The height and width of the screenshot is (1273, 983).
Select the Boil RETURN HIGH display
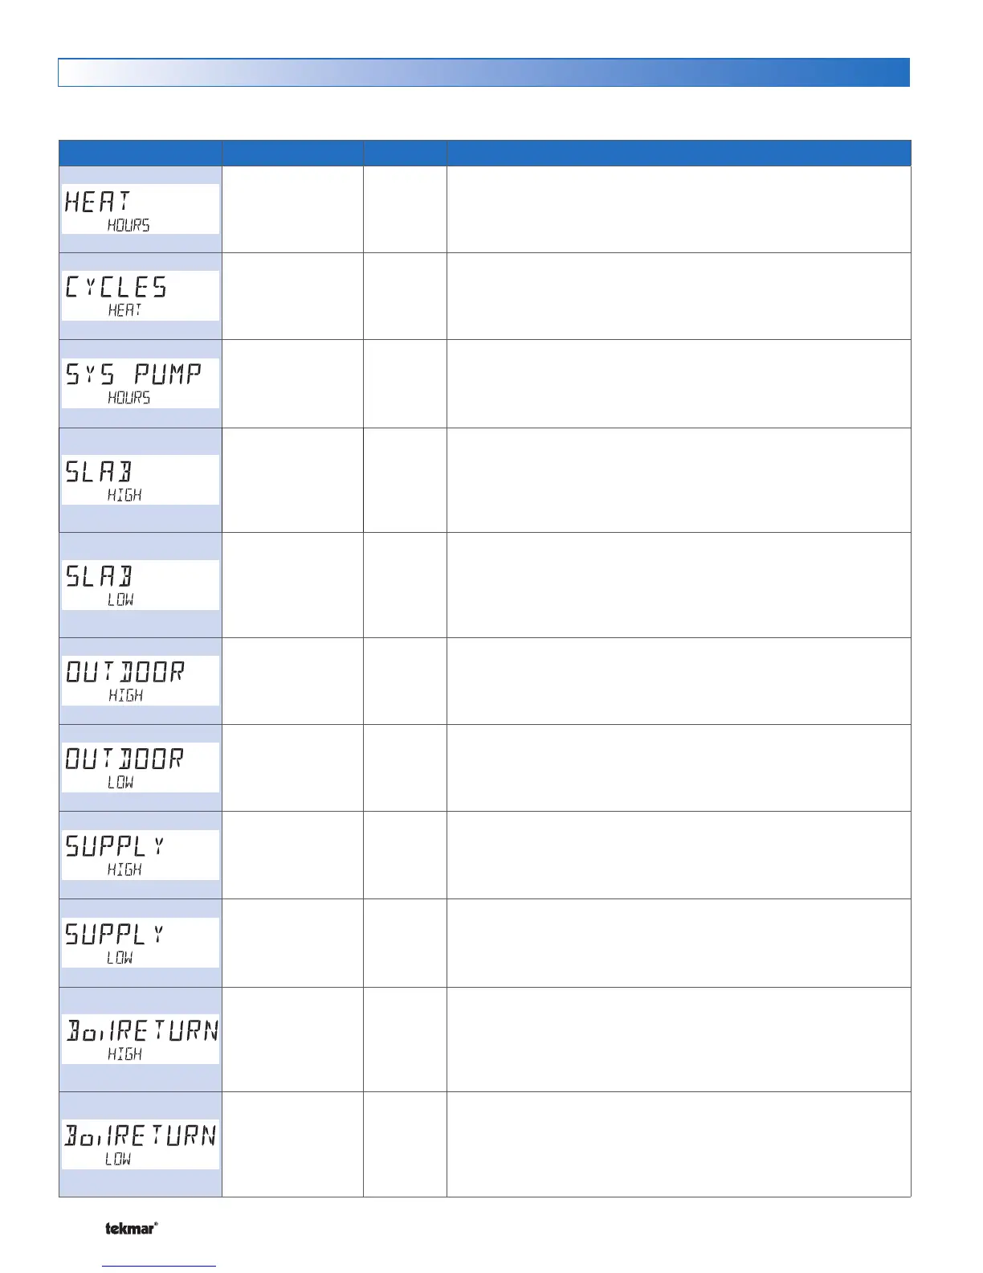[140, 1039]
